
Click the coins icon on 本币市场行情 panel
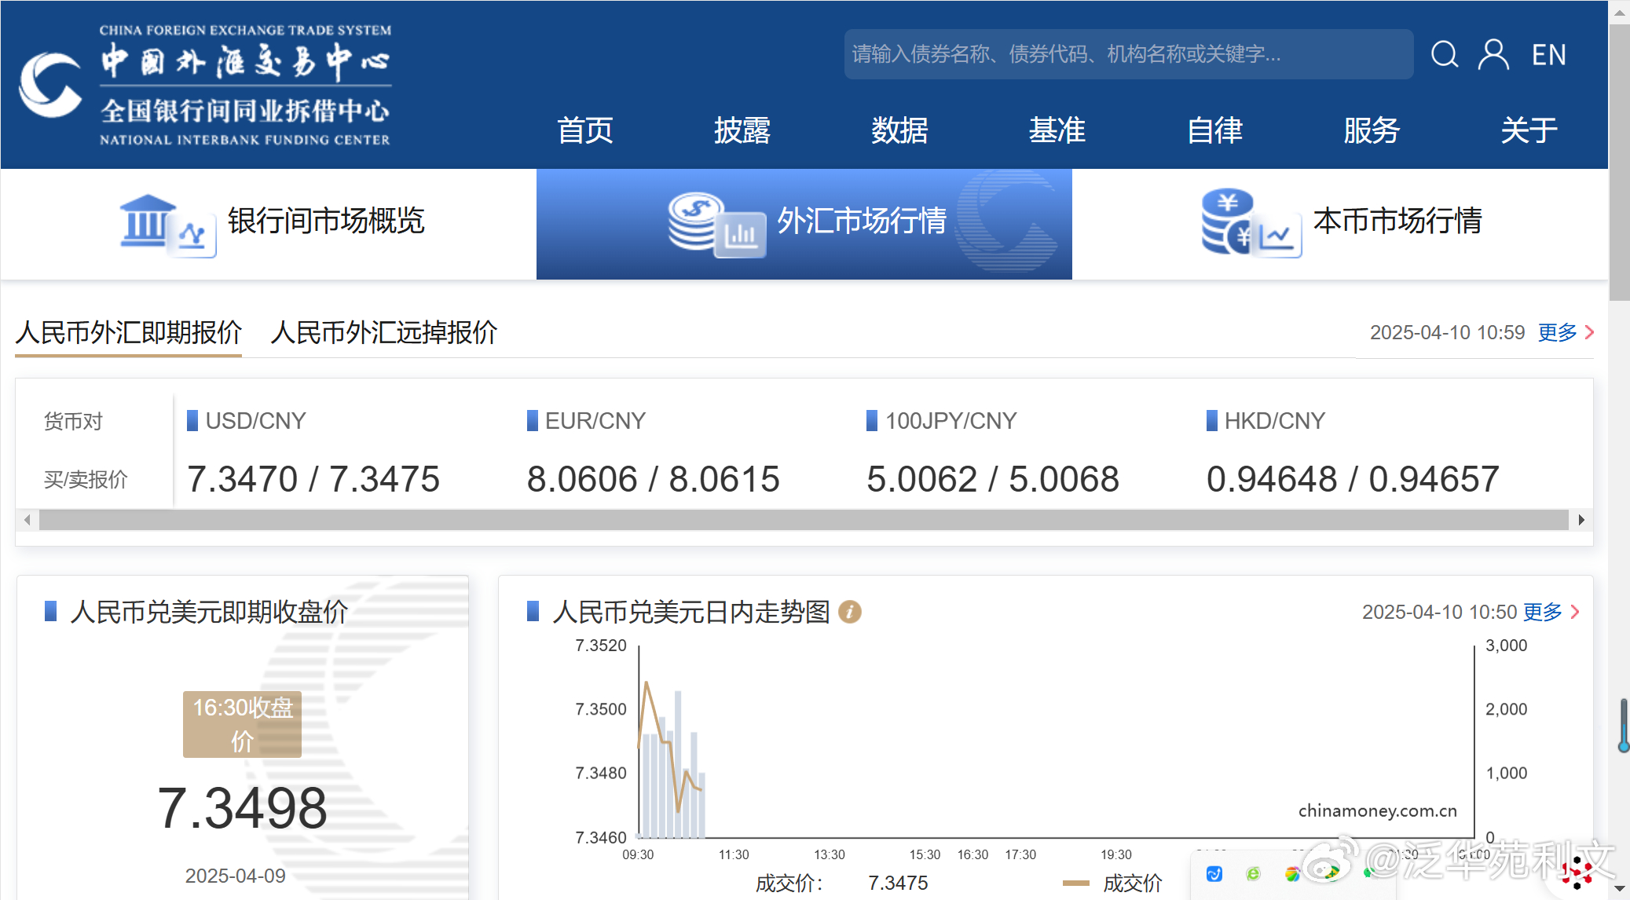click(x=1233, y=221)
